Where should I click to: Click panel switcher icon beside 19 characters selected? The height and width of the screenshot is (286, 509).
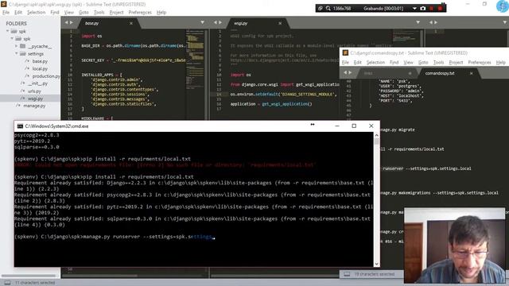[x=347, y=274]
